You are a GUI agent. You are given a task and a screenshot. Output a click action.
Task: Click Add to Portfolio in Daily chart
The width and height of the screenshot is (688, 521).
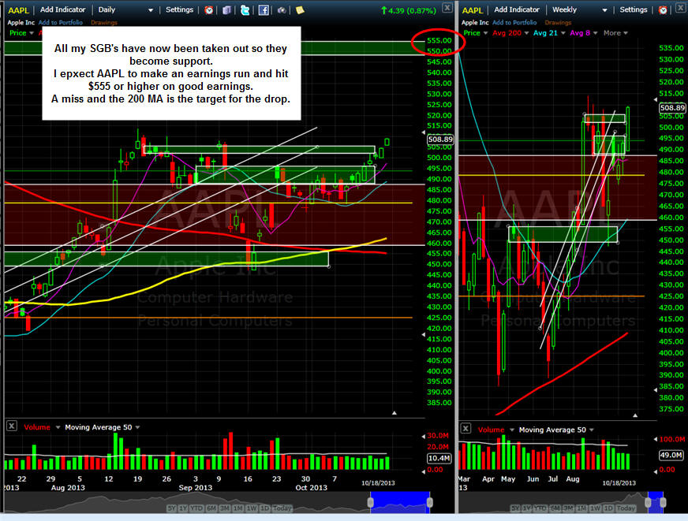click(61, 22)
